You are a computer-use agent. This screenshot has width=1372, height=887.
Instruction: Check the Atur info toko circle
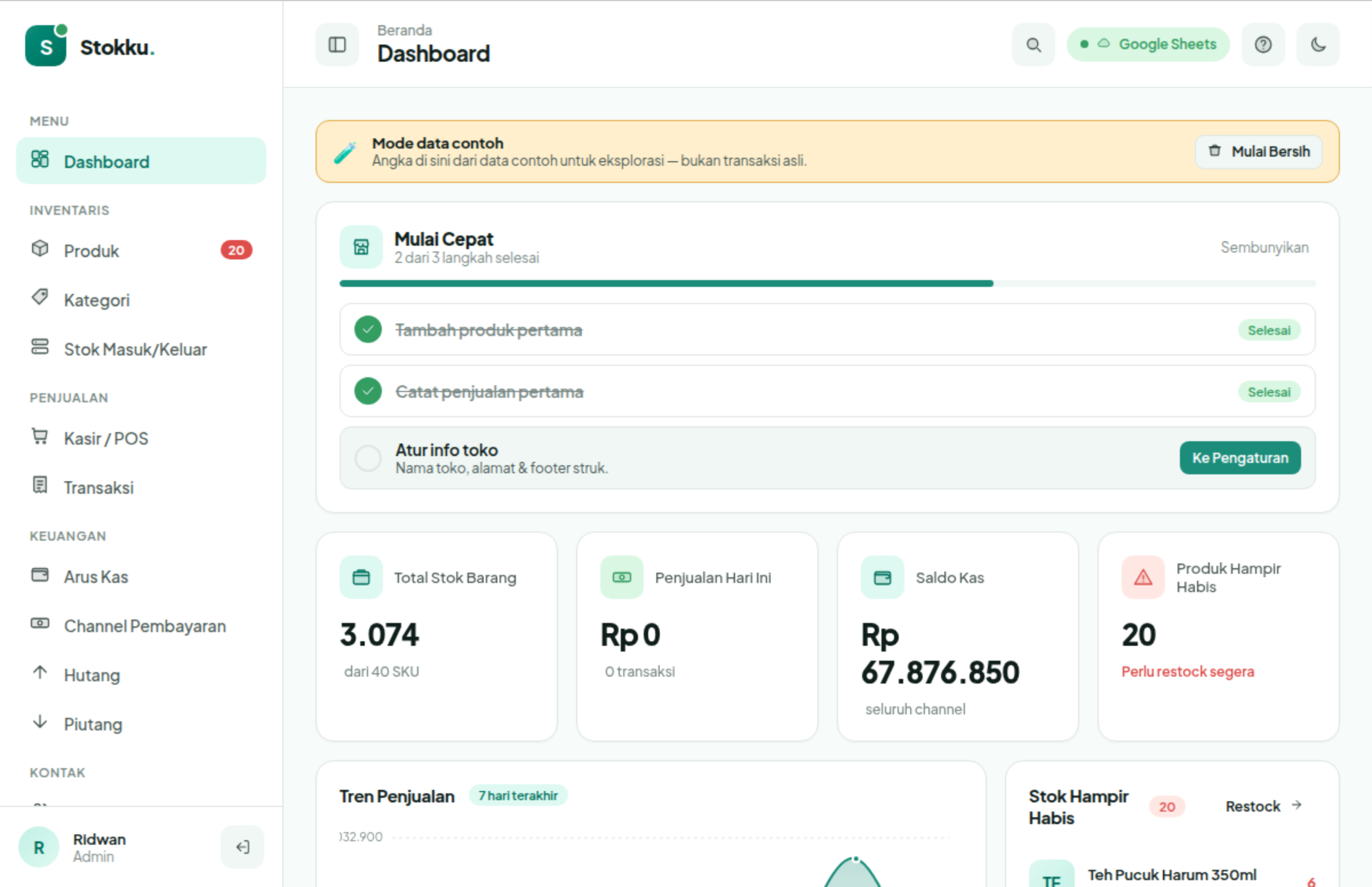click(x=368, y=458)
